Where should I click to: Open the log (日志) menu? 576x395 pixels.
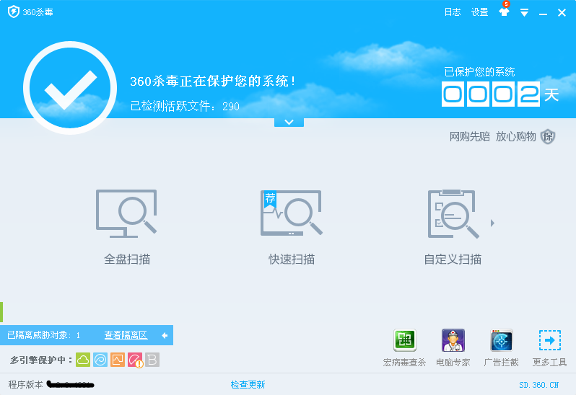coord(453,12)
